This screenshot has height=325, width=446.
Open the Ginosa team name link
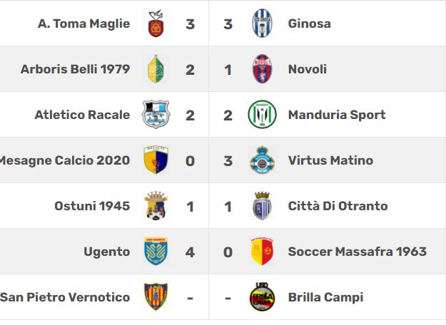(309, 24)
